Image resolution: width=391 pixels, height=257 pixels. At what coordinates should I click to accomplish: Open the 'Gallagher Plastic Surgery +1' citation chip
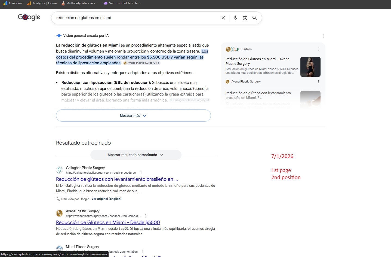click(189, 100)
